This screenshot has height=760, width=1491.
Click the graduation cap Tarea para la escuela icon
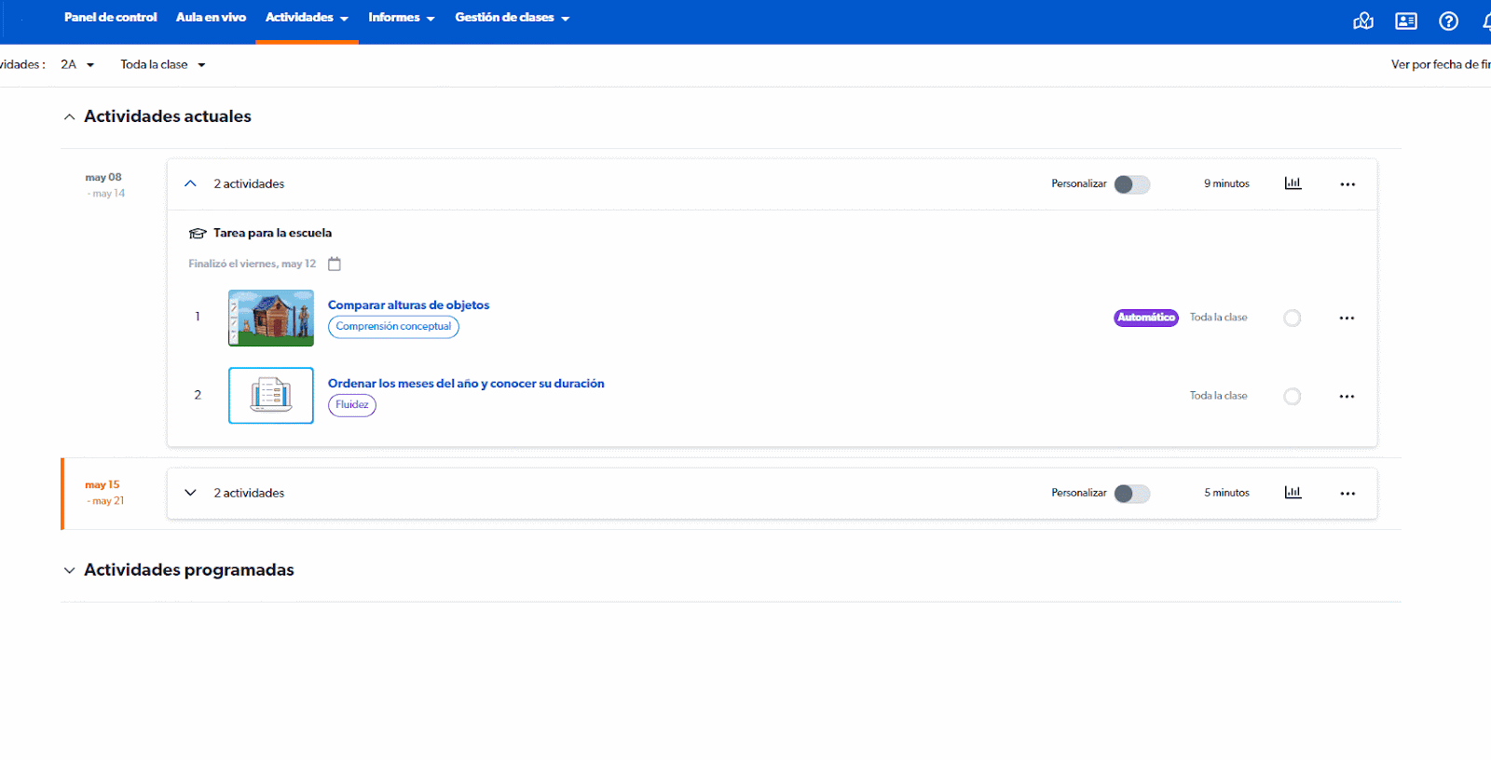point(198,234)
